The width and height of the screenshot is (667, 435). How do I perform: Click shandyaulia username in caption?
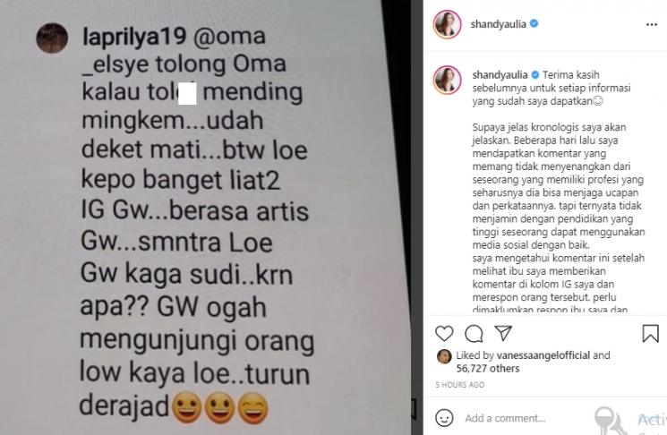500,75
